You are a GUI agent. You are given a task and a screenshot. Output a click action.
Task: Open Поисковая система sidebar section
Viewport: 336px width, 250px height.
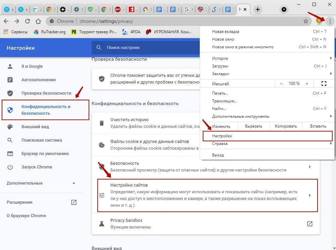[42, 140]
